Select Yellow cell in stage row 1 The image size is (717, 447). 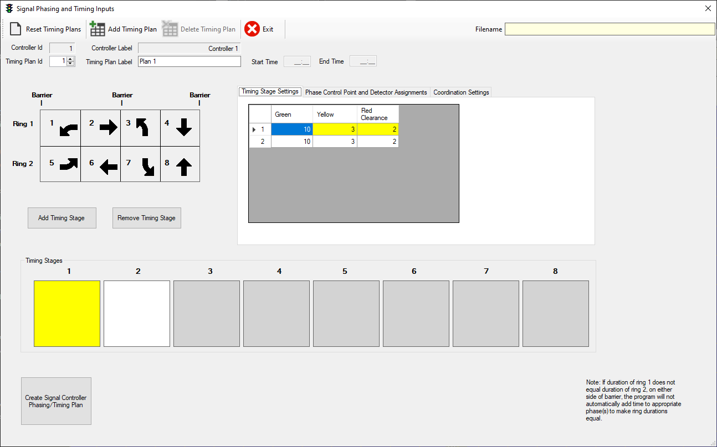335,129
